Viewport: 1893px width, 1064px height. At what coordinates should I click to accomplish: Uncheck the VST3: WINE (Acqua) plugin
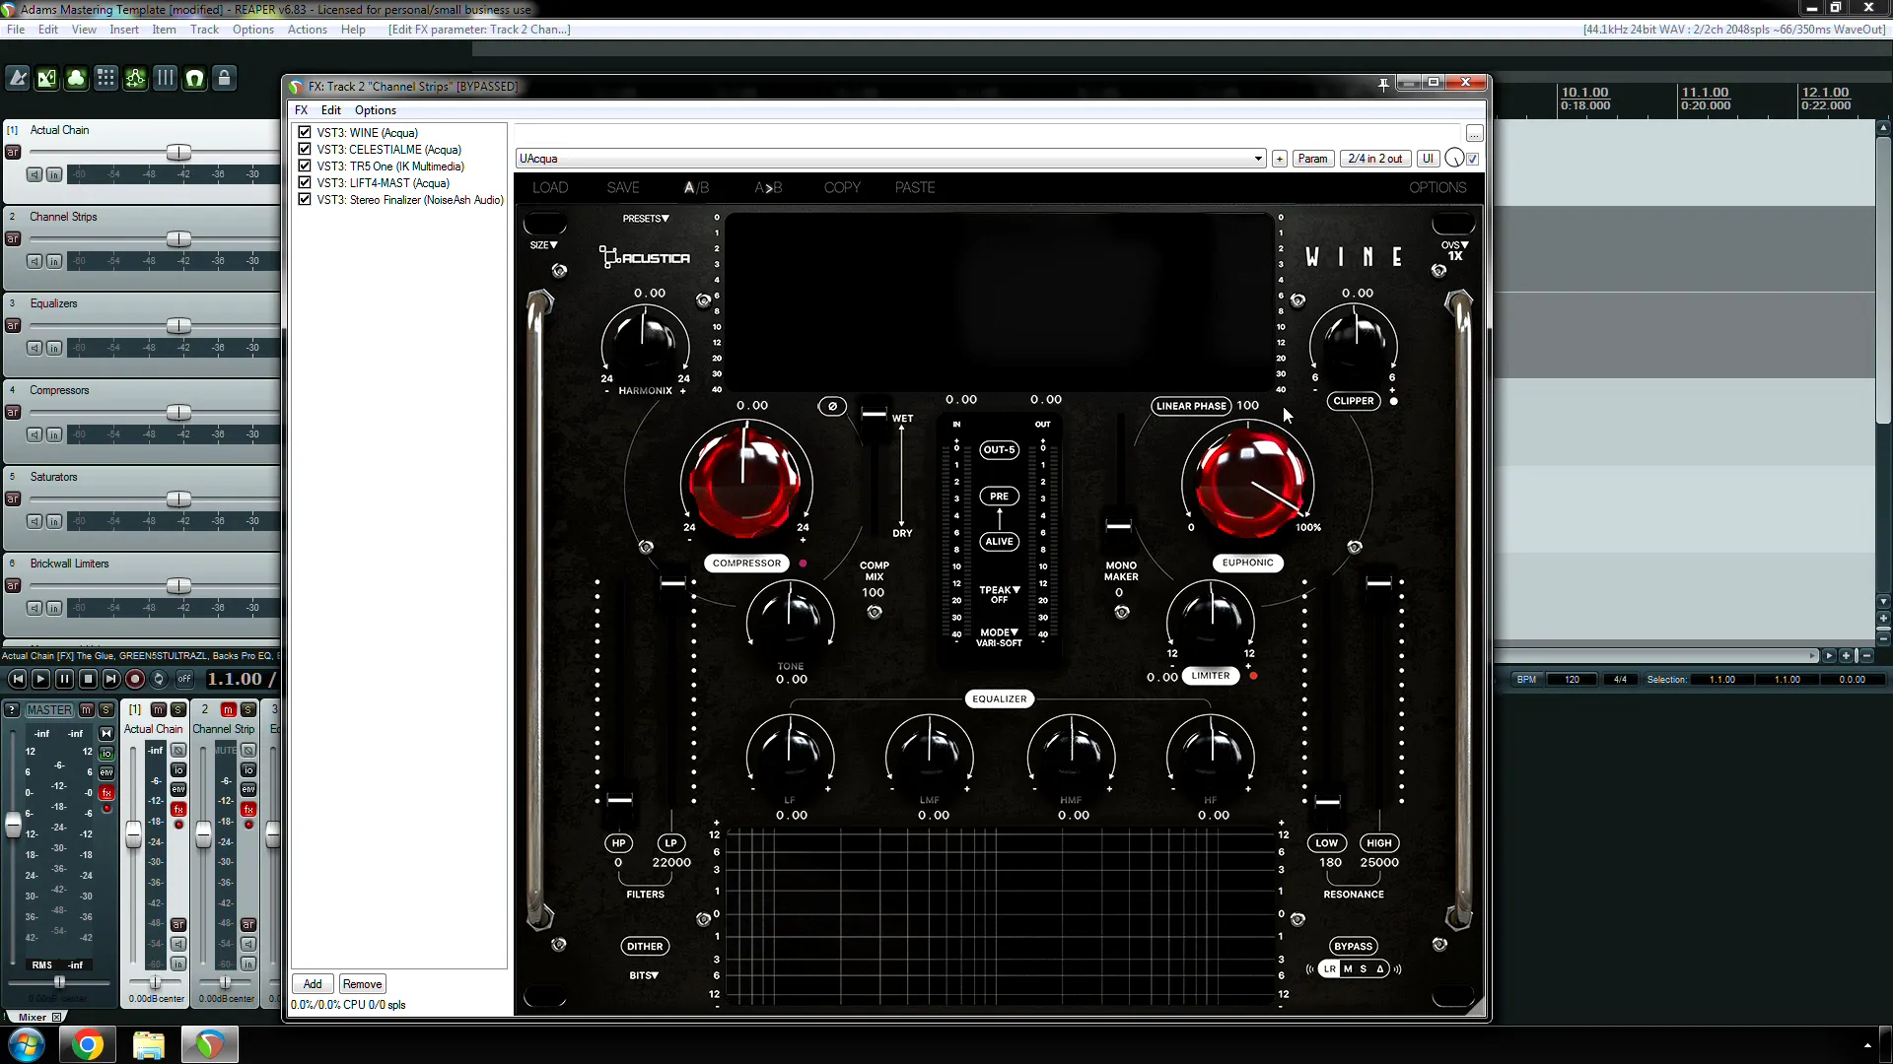(x=305, y=132)
